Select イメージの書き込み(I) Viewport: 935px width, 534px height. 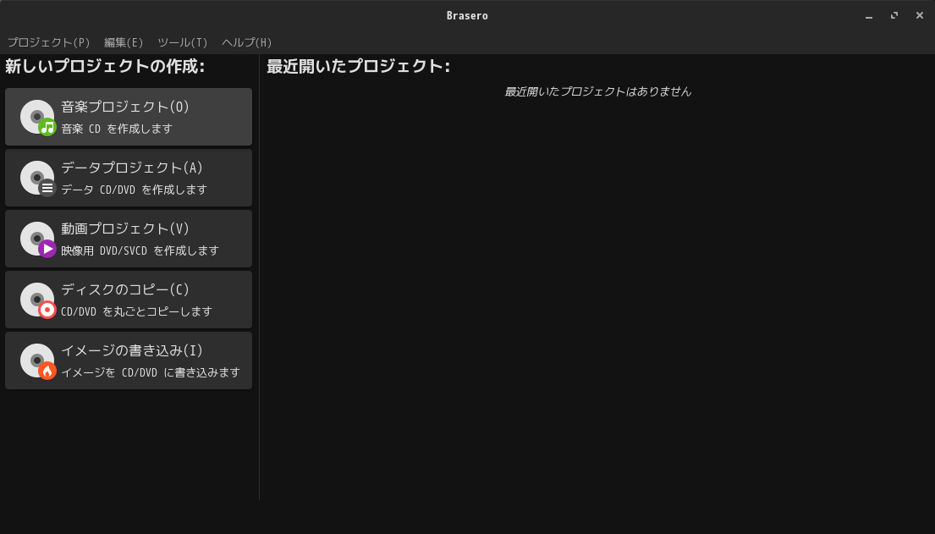(129, 361)
